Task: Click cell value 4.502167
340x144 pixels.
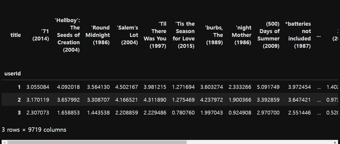Action: click(x=127, y=87)
